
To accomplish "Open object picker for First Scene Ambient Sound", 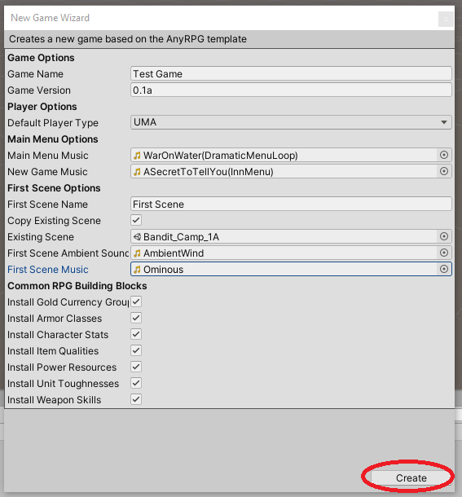I will 444,253.
